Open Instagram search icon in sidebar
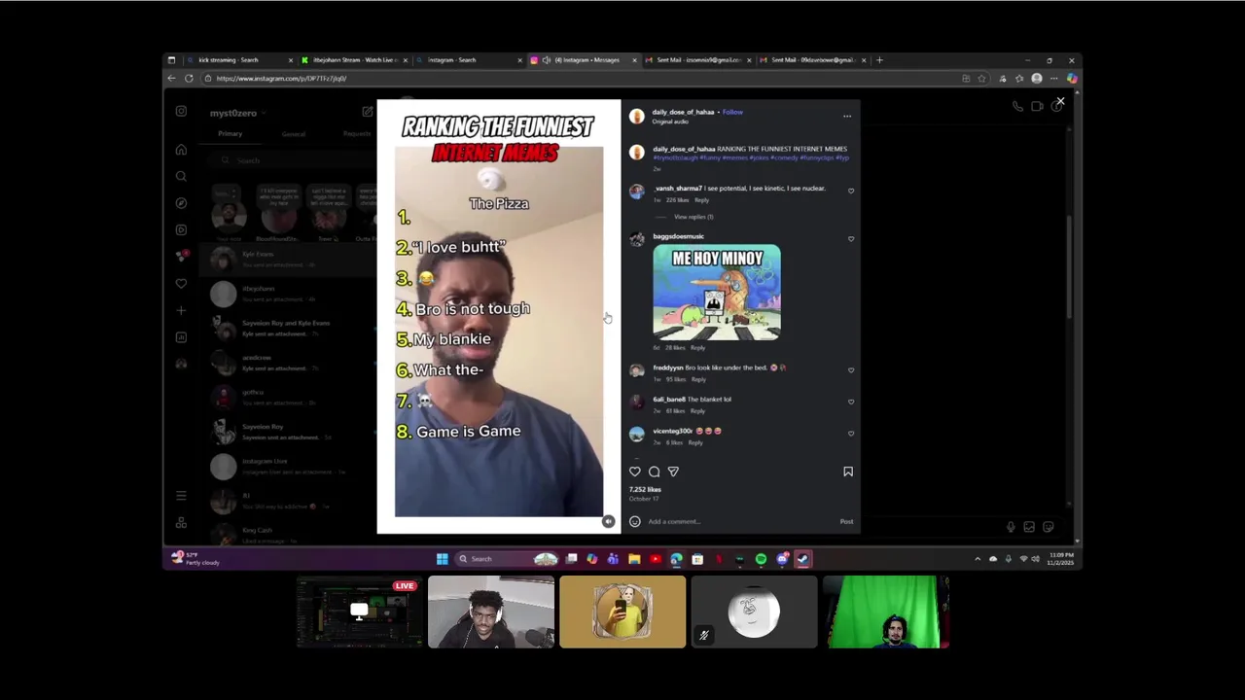Screen dimensions: 1245x700 coord(181,176)
